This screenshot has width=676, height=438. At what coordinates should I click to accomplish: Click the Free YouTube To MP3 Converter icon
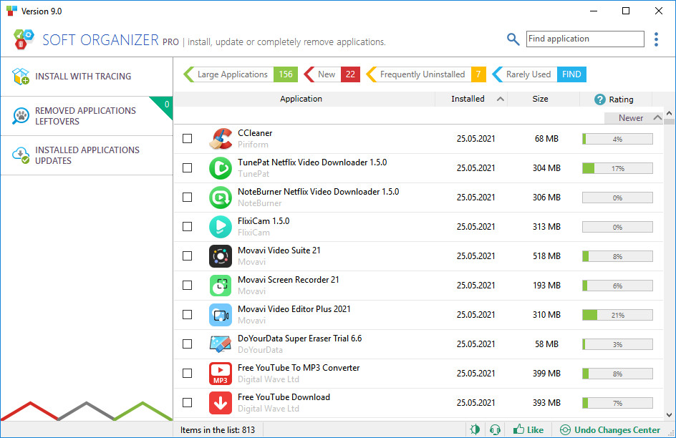(221, 373)
